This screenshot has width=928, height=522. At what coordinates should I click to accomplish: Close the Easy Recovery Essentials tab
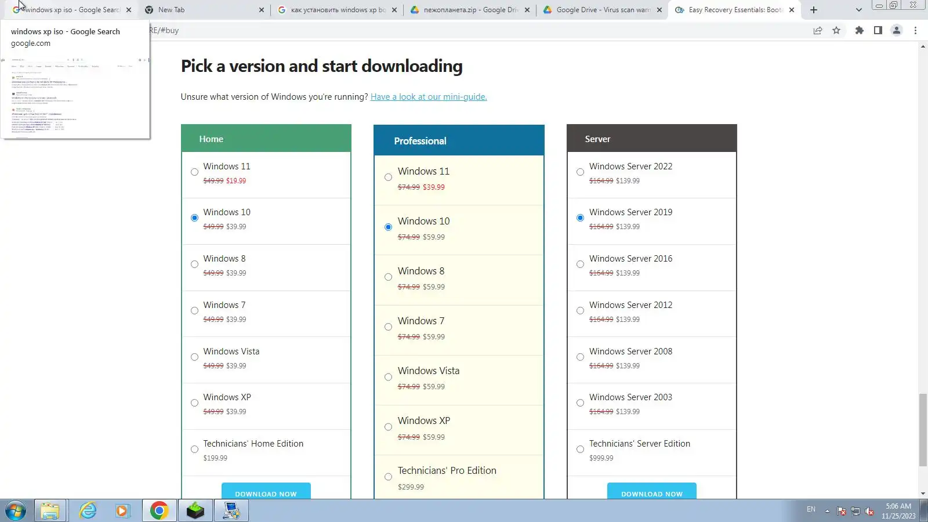point(792,10)
